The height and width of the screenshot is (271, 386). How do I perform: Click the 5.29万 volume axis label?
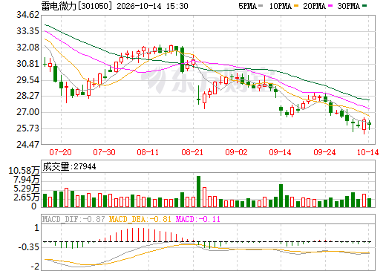27,189
